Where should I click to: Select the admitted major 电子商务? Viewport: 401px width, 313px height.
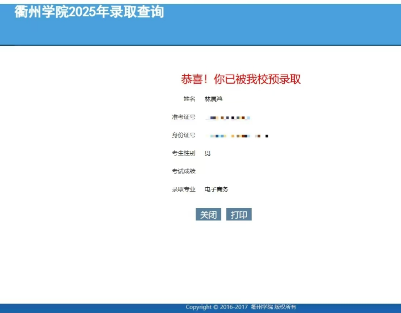(x=217, y=189)
